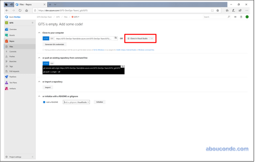This screenshot has width=255, height=162.
Task: Copy the HTTPS clone URL
Action: 115,38
